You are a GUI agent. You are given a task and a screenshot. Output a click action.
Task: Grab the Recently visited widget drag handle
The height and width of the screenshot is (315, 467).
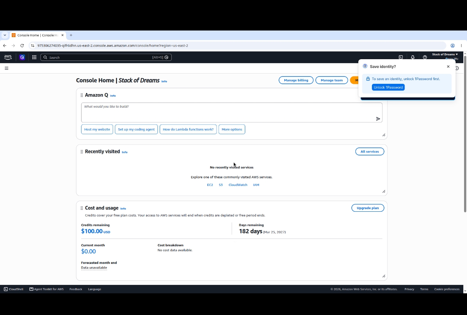[x=82, y=151]
